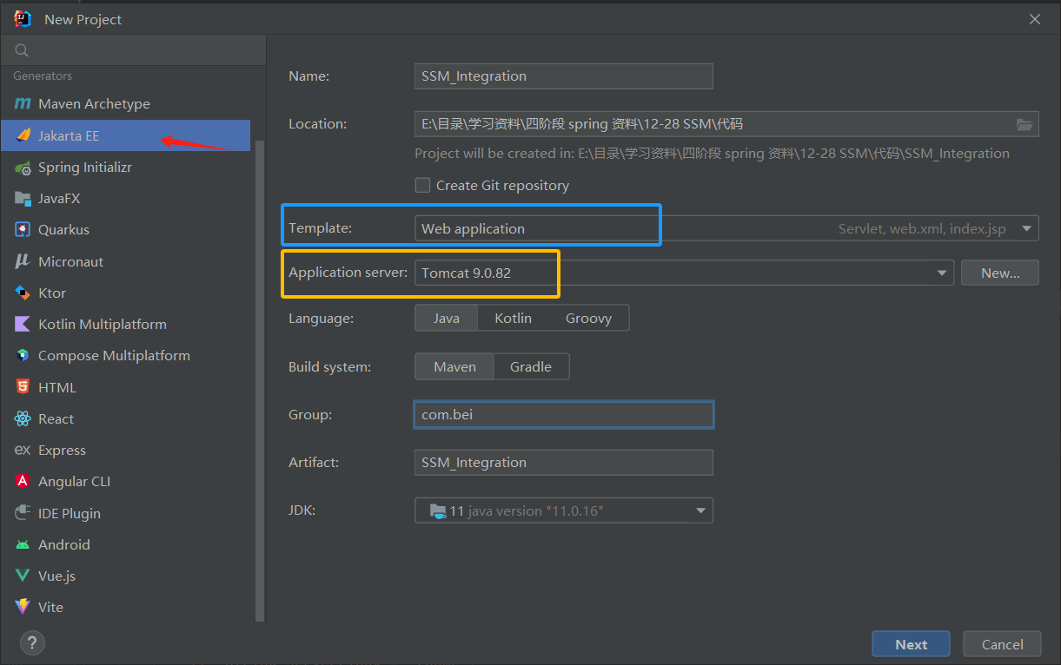Image resolution: width=1061 pixels, height=665 pixels.
Task: Select the Quarkus generator
Action: (x=126, y=230)
